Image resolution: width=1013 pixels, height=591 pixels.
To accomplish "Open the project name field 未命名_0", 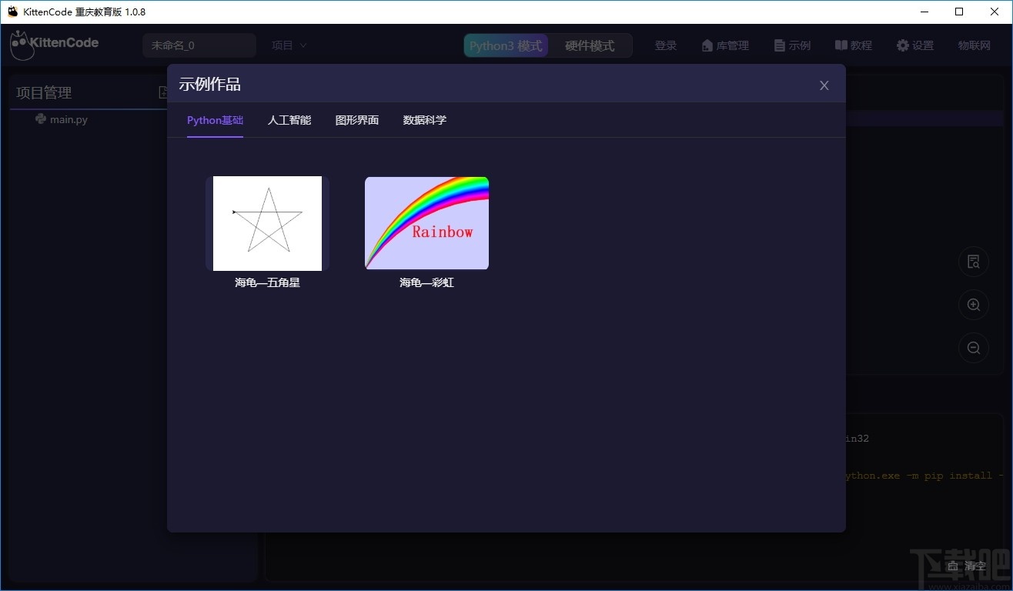I will point(199,45).
